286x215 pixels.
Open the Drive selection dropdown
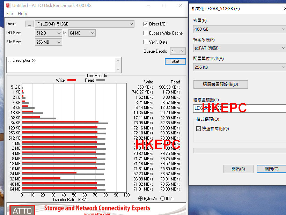click(x=85, y=24)
